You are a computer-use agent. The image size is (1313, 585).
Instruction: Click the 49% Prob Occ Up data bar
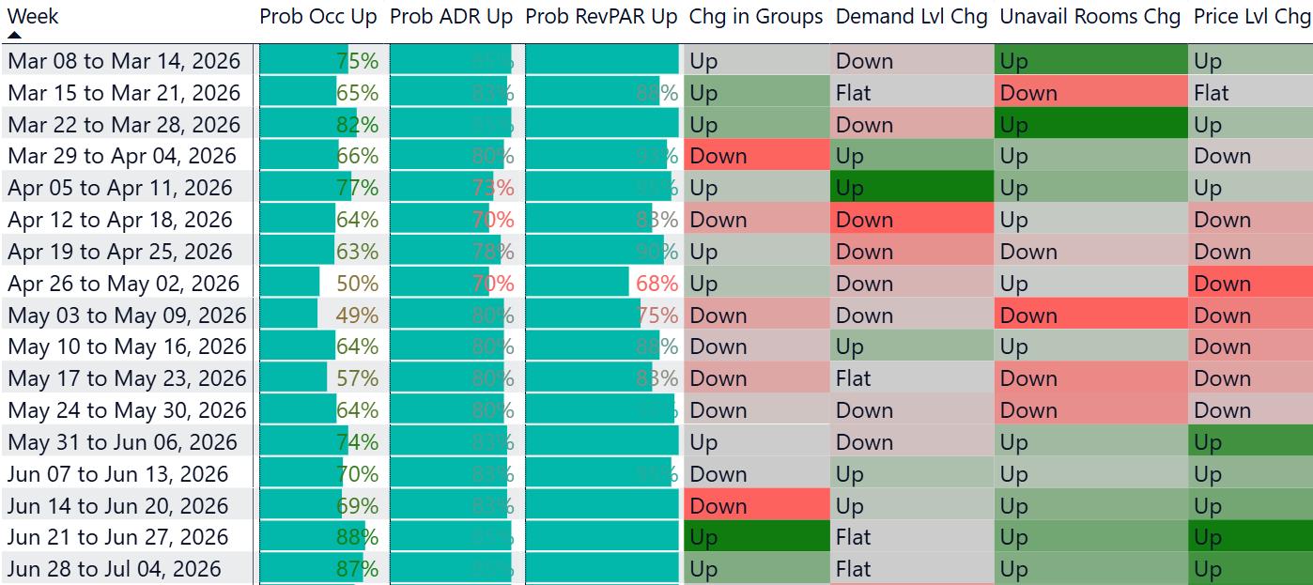click(319, 316)
